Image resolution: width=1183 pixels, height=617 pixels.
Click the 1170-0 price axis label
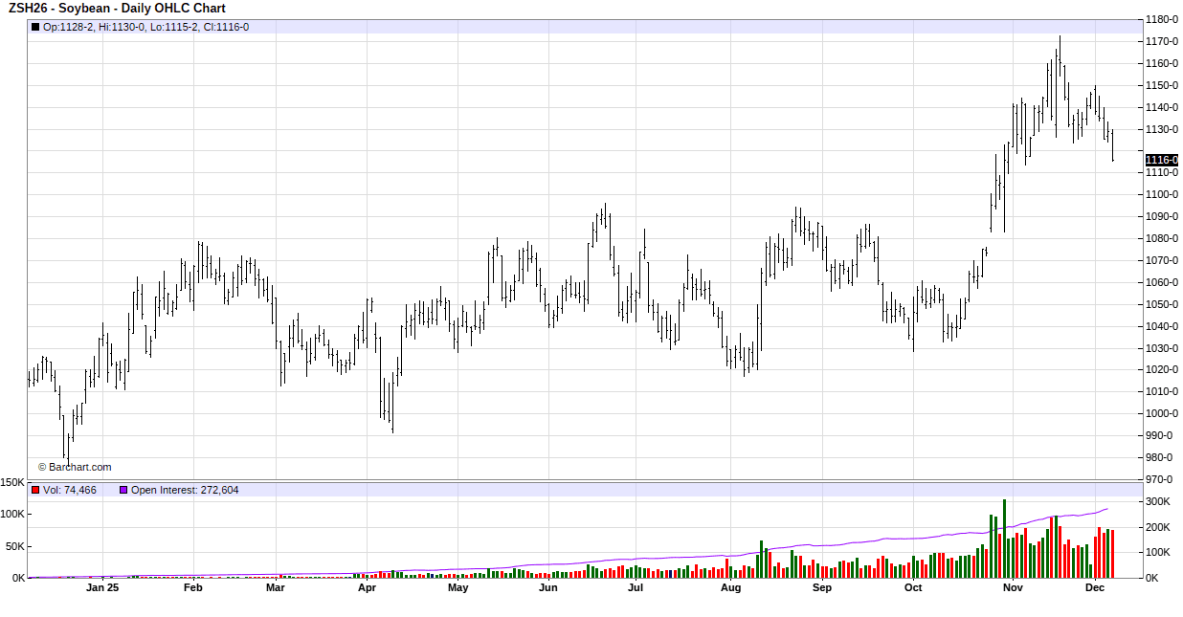(x=1162, y=41)
